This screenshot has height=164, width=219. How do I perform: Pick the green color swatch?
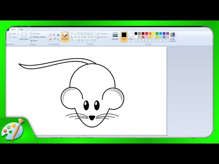pos(157,33)
